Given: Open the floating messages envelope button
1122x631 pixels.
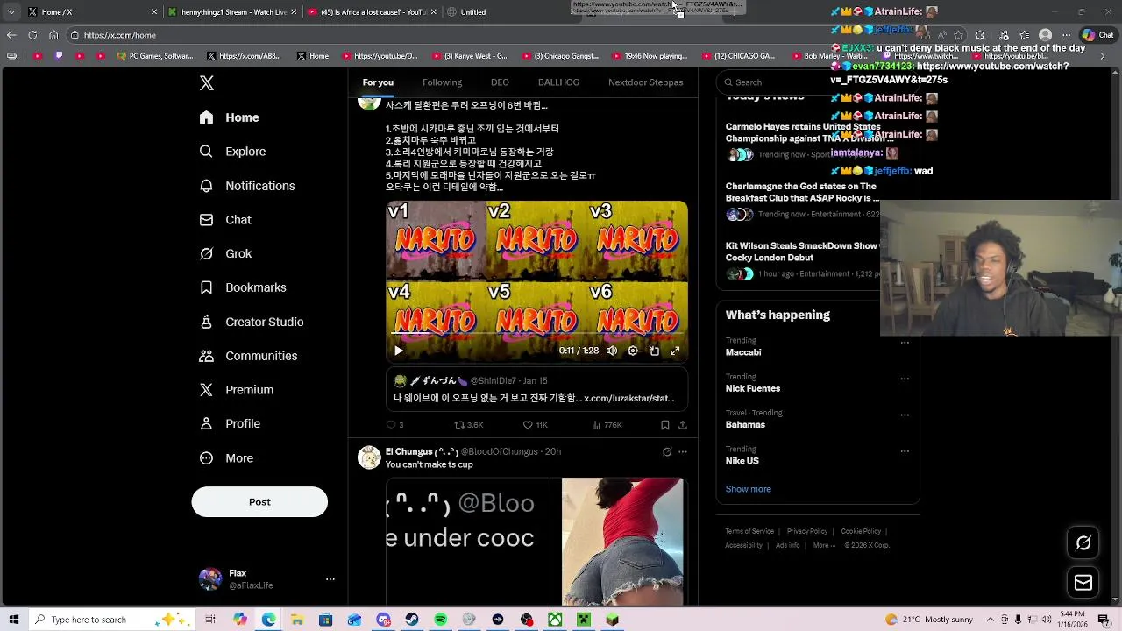Looking at the screenshot, I should click(1083, 583).
